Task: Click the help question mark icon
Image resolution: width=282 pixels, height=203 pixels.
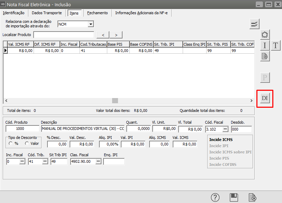Action: point(215,197)
